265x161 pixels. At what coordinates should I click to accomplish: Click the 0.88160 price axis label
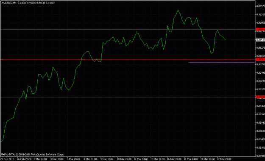[x=261, y=147]
